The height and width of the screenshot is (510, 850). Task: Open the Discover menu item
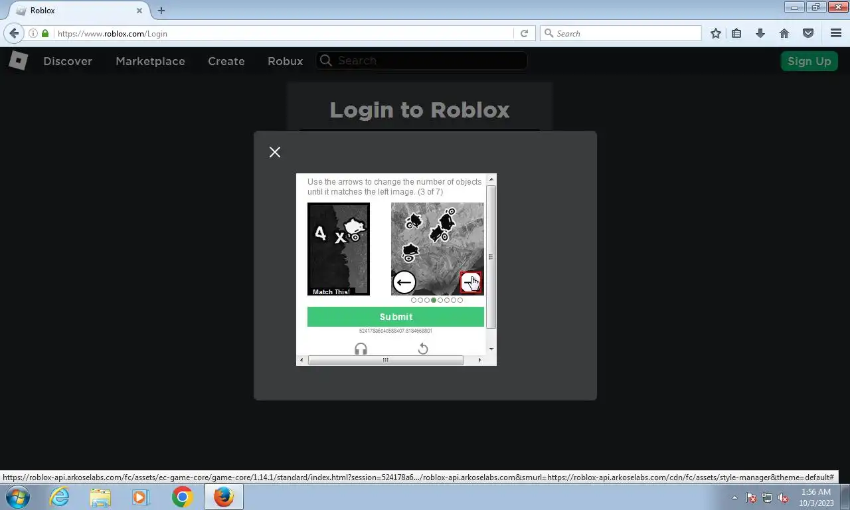(68, 61)
